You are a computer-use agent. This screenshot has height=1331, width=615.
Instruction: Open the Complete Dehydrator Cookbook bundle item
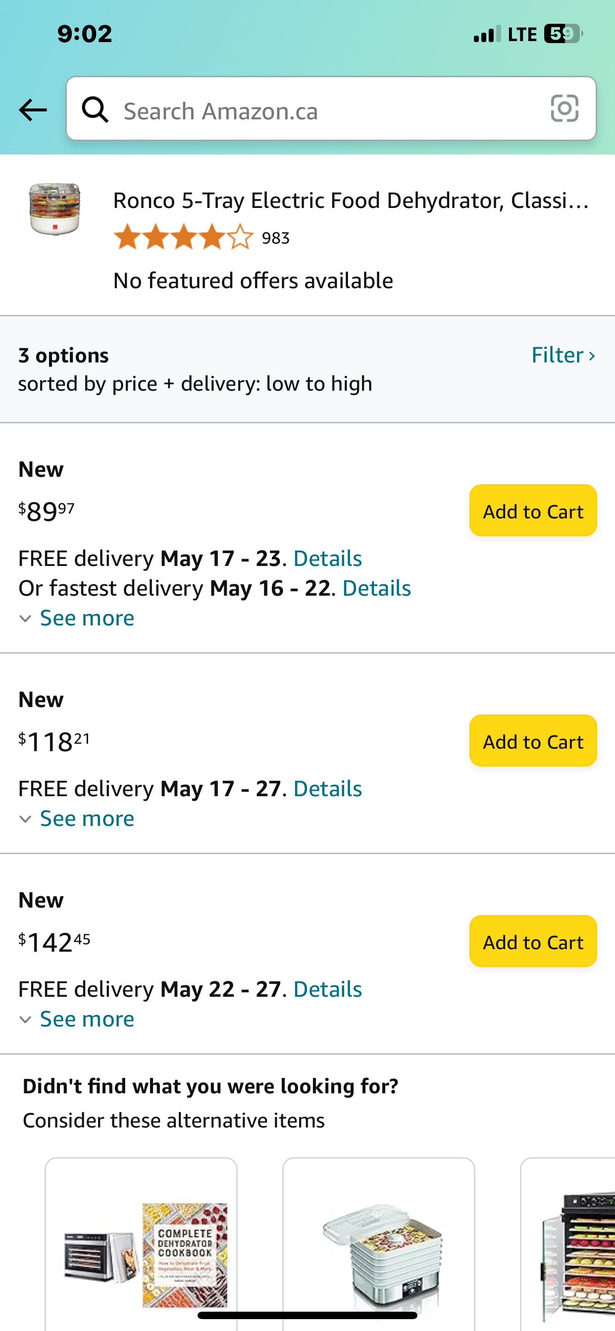point(141,1250)
